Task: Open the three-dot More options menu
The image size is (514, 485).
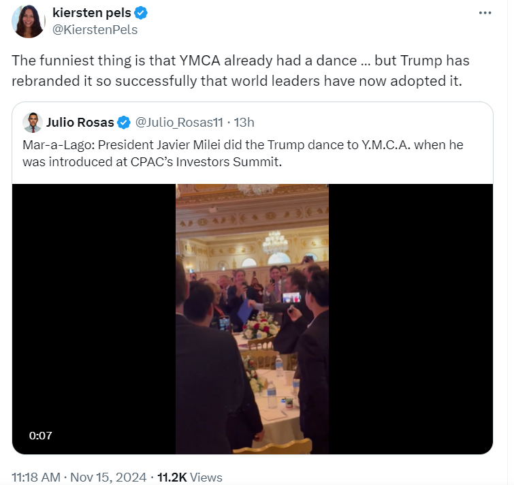Action: [485, 14]
